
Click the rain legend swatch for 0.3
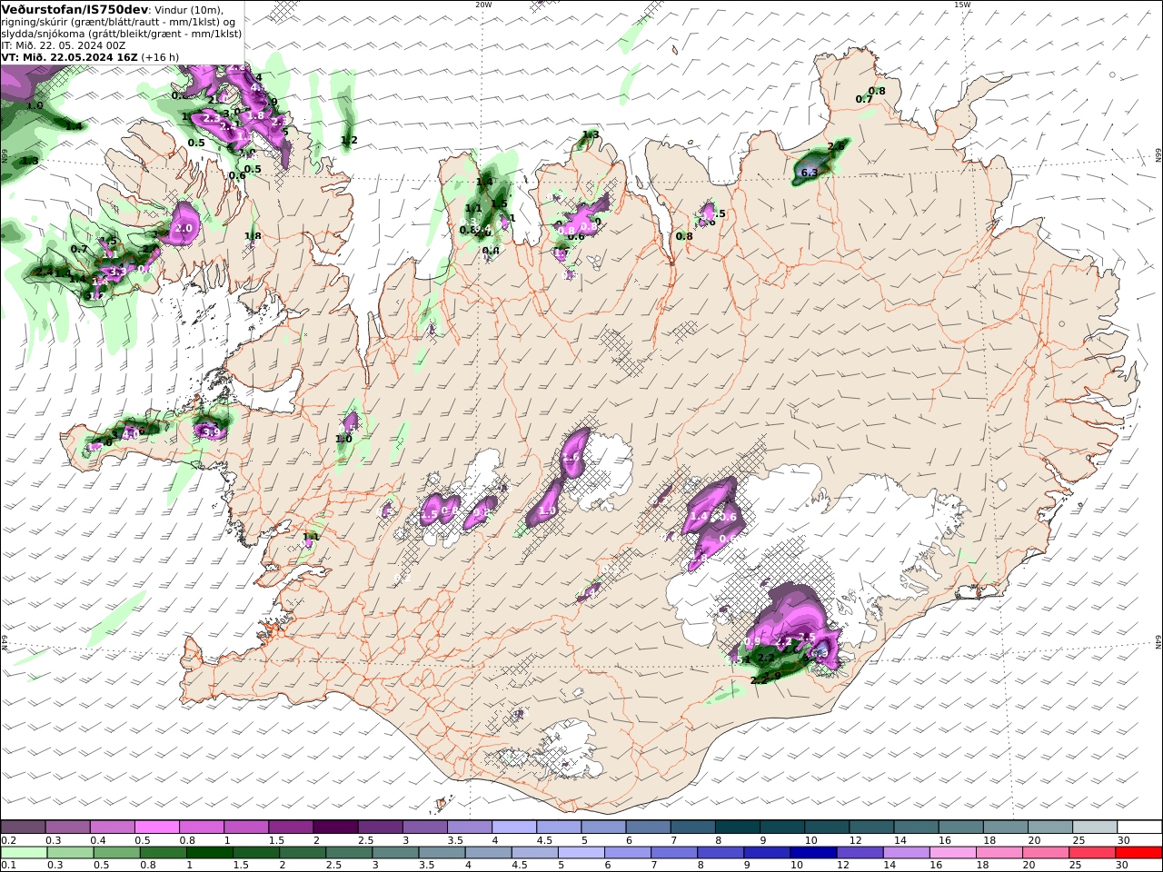point(70,853)
